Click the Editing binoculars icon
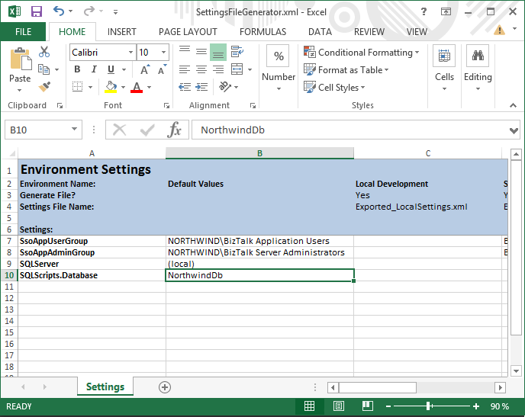525x417 pixels. coord(478,56)
